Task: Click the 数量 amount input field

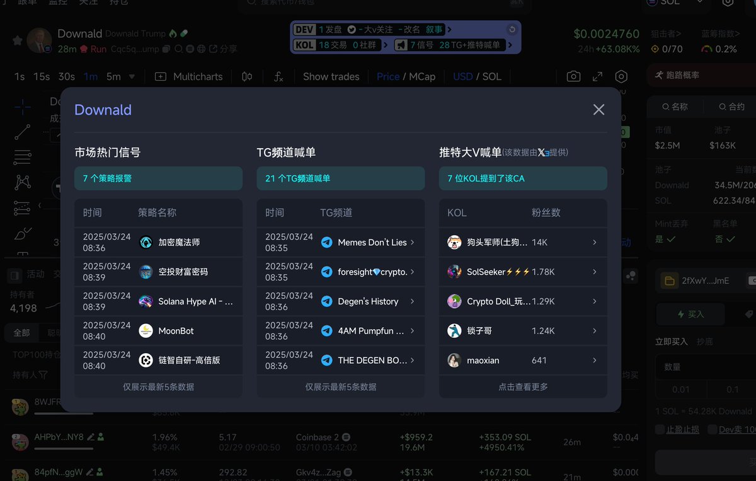Action: pyautogui.click(x=706, y=366)
